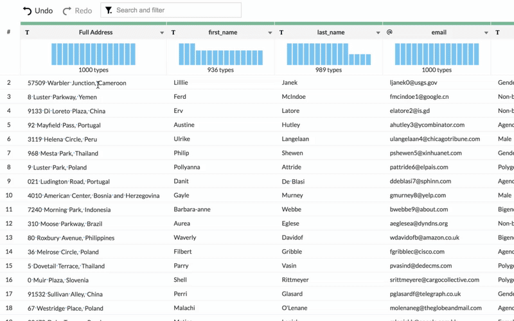Click the filter funnel icon
514x321 pixels.
coord(109,10)
